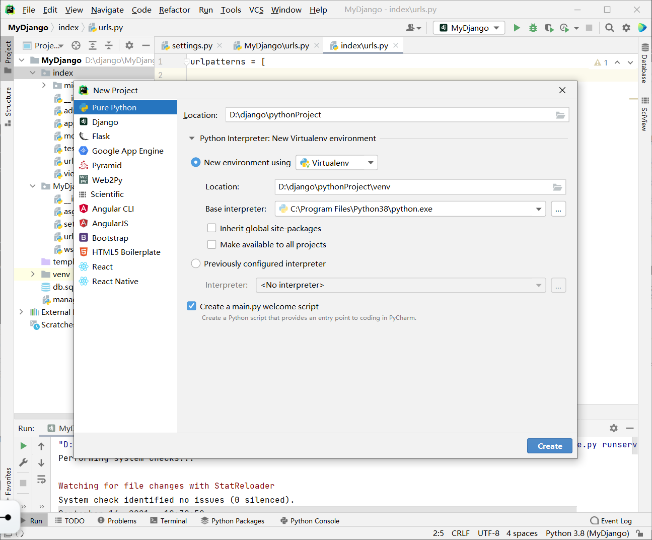Expand all in Project panel toolbar
The height and width of the screenshot is (540, 652).
click(x=93, y=45)
